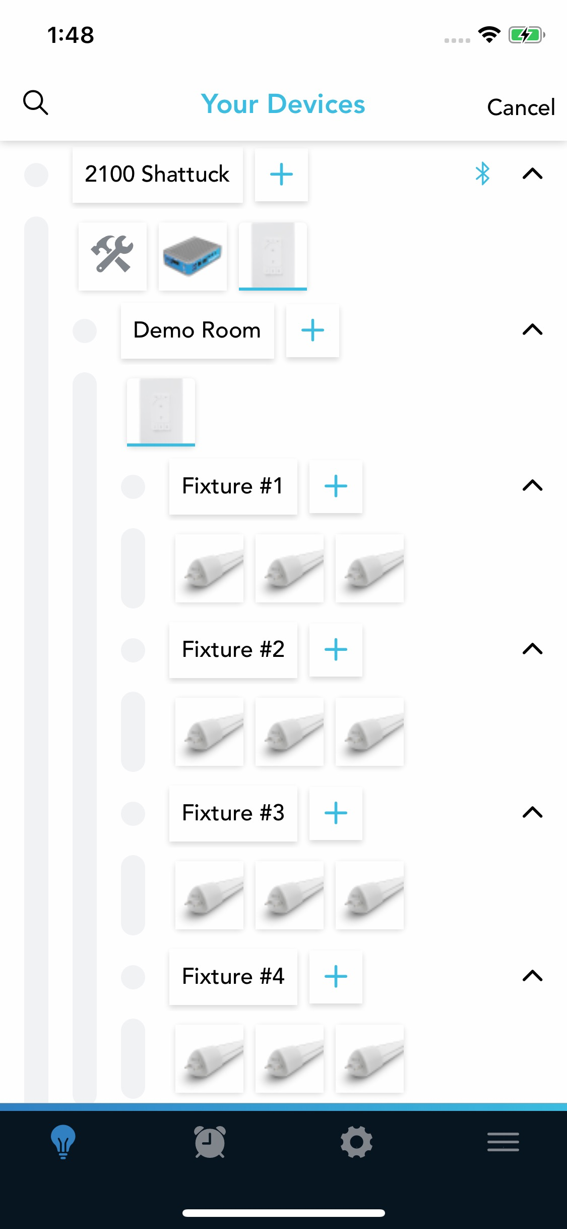This screenshot has height=1229, width=567.
Task: Open the gear settings icon
Action: (356, 1142)
